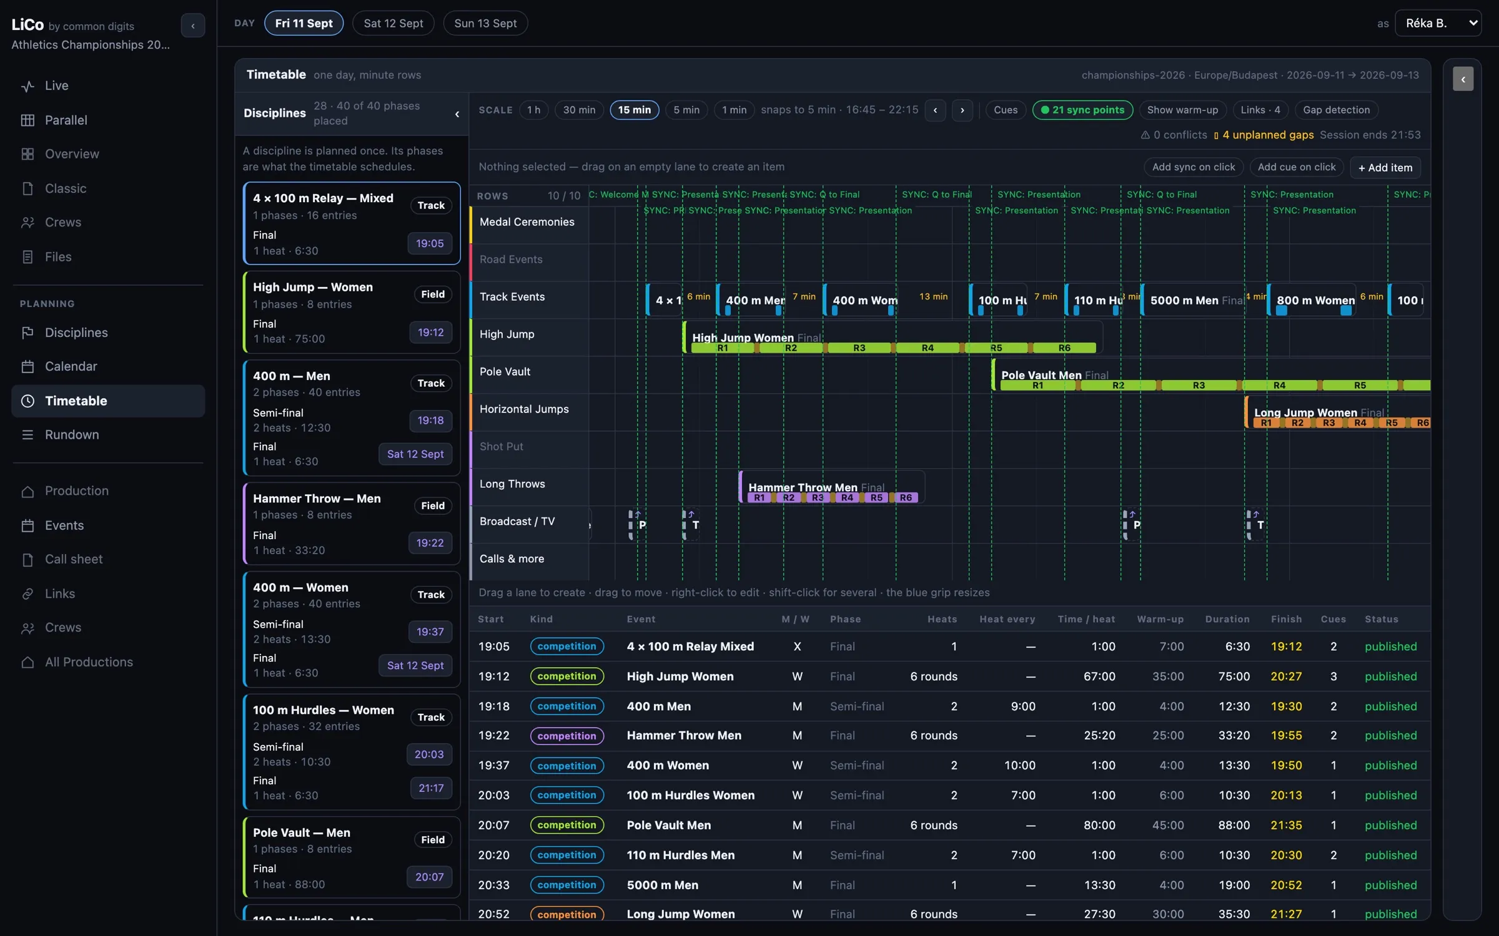This screenshot has height=936, width=1499.
Task: Toggle the 21 sync points display
Action: [x=1082, y=110]
